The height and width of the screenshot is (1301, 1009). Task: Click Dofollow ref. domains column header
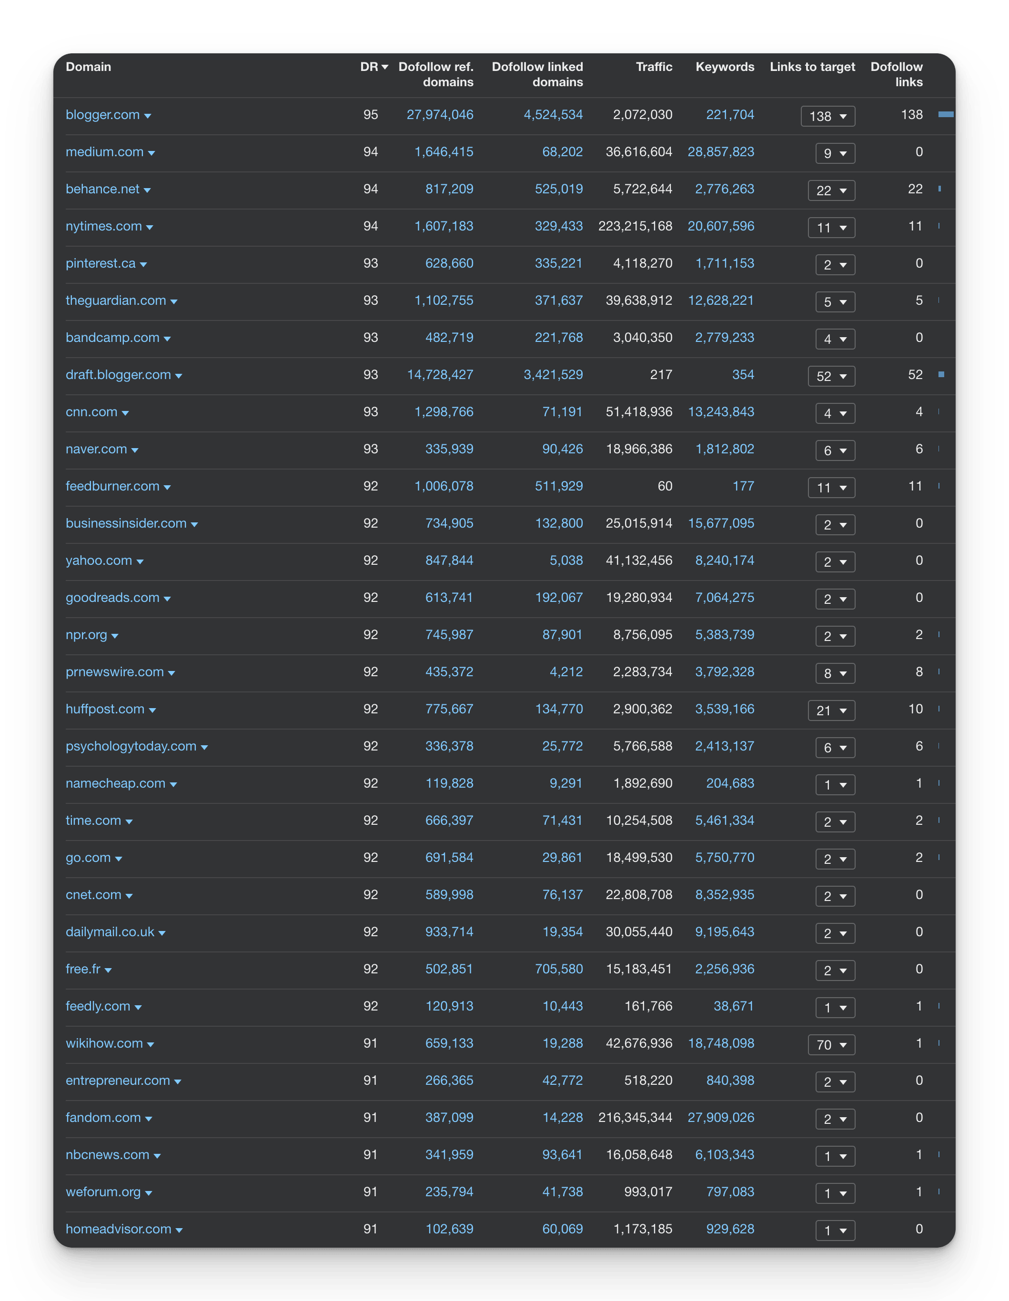point(436,74)
